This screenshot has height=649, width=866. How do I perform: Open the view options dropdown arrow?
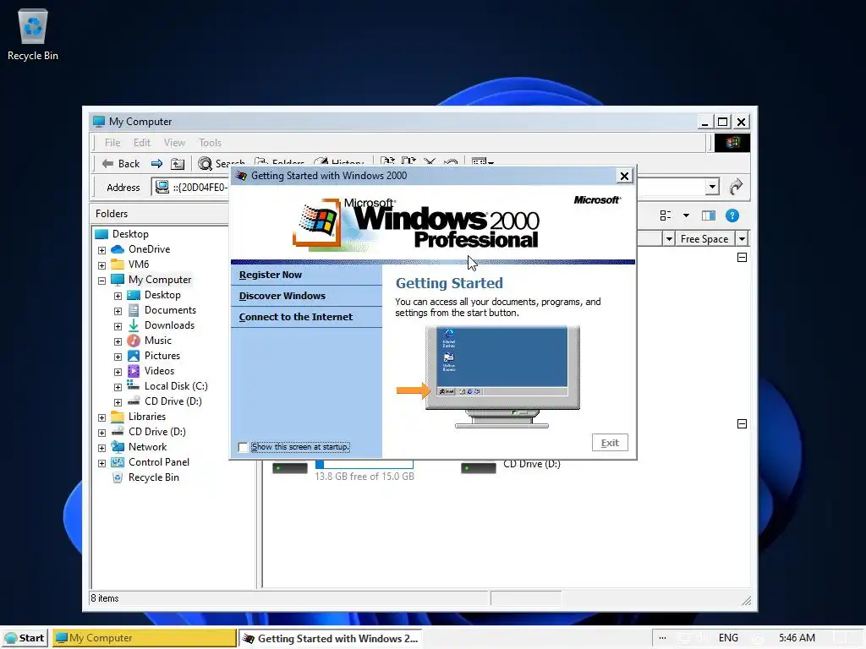click(686, 215)
